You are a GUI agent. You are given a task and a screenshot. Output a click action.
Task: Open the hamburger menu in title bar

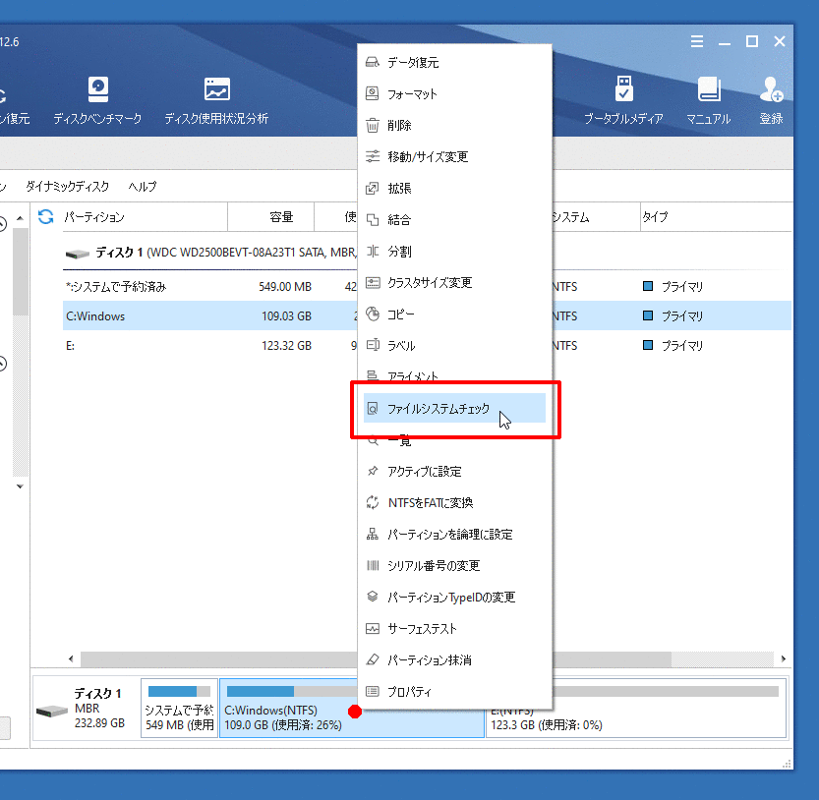click(x=697, y=41)
